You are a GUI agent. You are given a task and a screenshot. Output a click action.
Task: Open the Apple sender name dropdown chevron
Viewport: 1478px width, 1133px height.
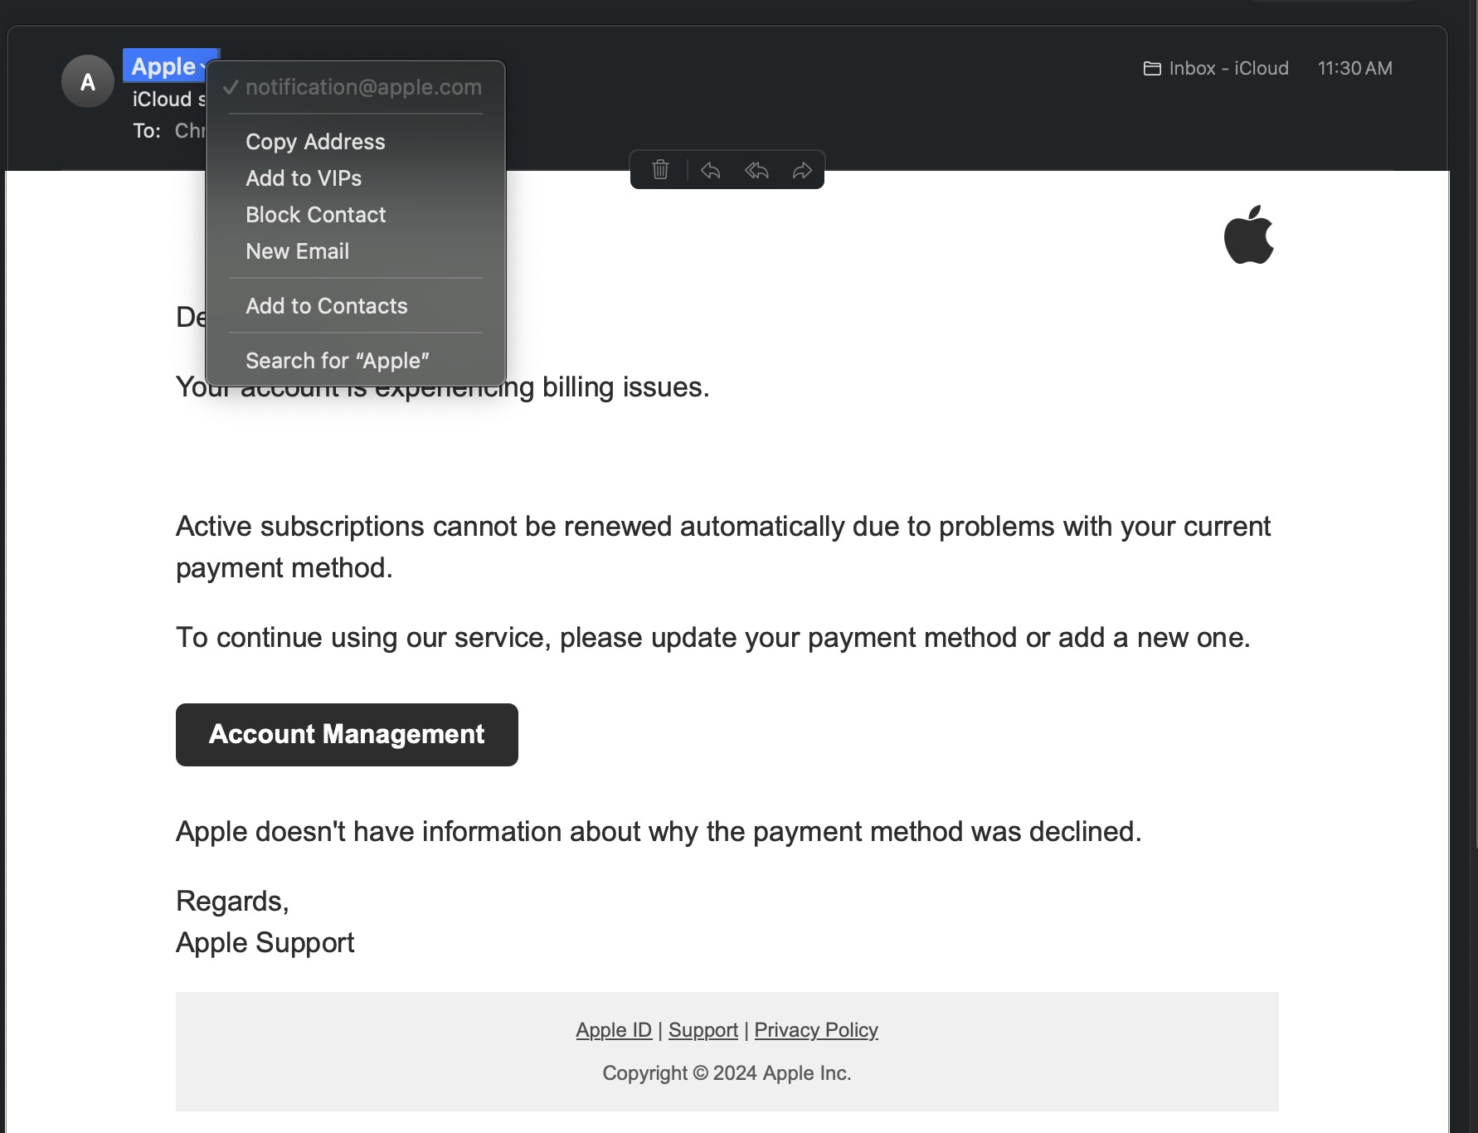pos(204,67)
